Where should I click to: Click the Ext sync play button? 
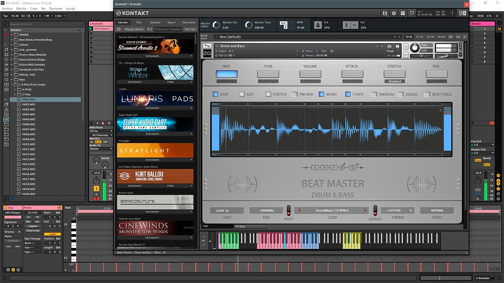(x=286, y=27)
